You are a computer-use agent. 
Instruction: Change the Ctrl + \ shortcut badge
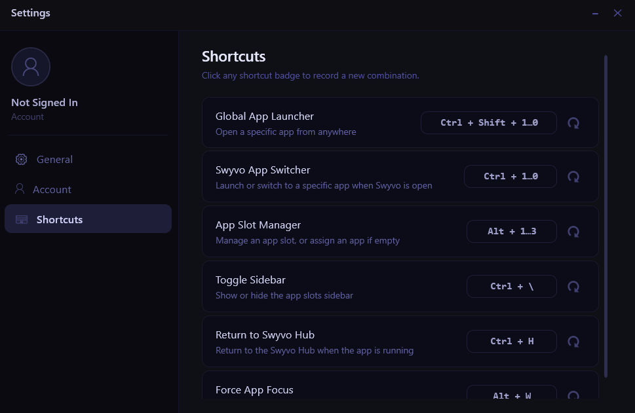click(x=512, y=287)
